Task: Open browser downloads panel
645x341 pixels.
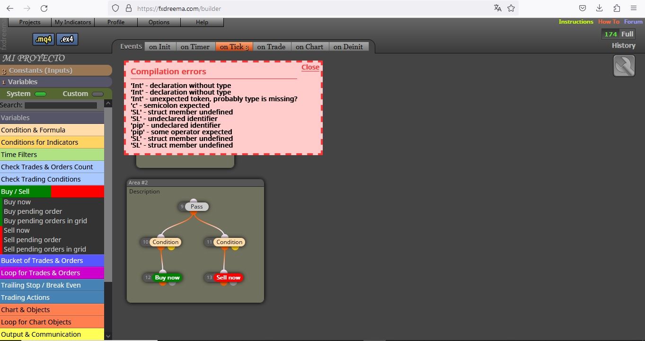Action: click(600, 8)
